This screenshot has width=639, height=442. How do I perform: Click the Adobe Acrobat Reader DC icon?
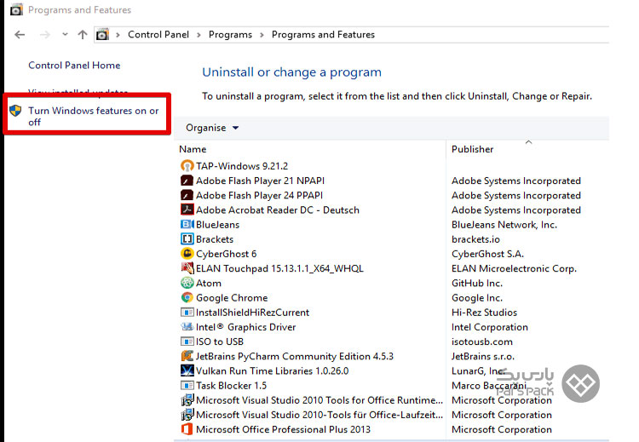(x=187, y=210)
